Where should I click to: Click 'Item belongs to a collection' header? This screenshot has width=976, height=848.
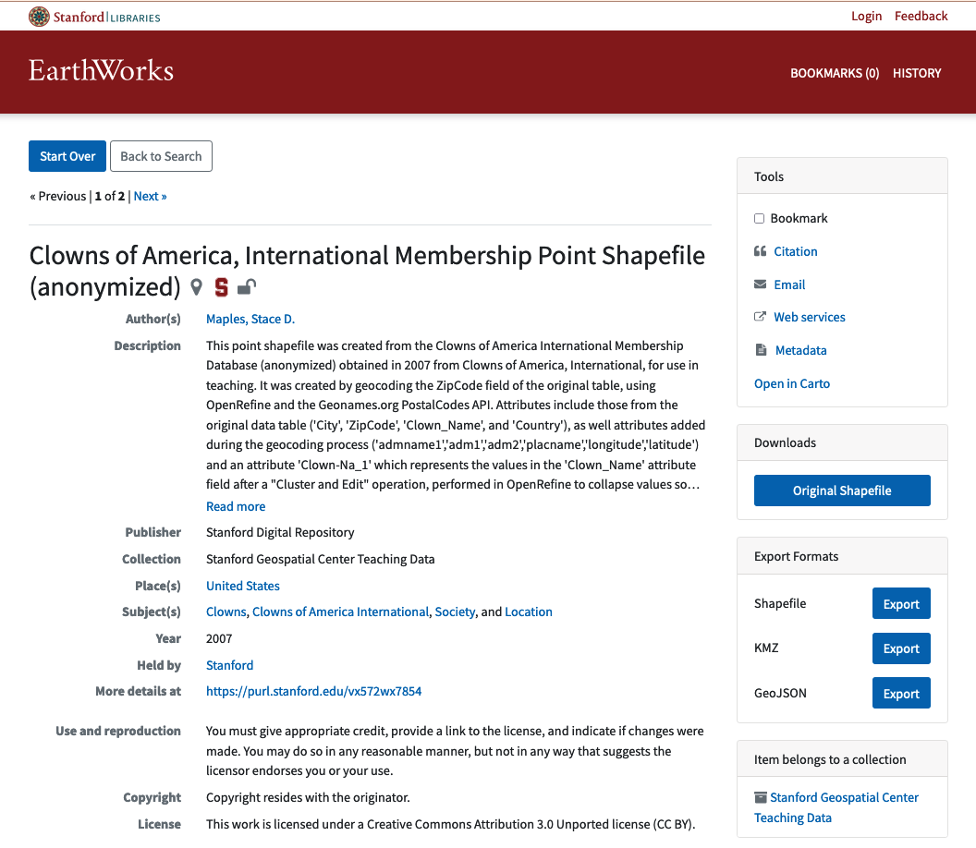point(842,759)
